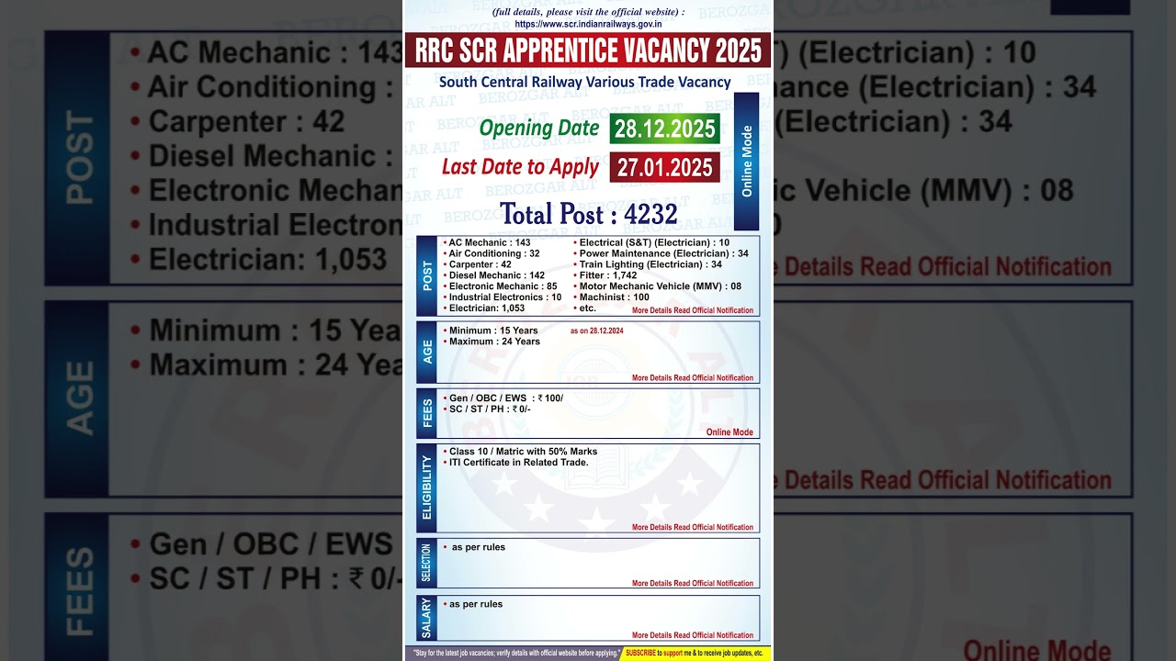Viewport: 1176px width, 661px height.
Task: Click the red 'Last Date to Apply' label
Action: pyautogui.click(x=521, y=167)
